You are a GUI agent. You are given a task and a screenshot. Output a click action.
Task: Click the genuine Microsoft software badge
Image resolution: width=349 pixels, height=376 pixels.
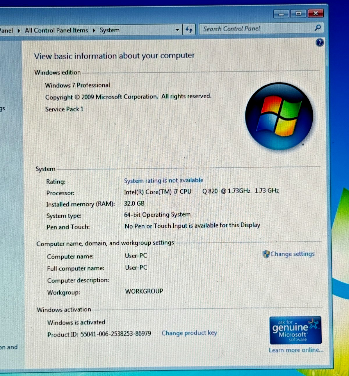(x=295, y=330)
